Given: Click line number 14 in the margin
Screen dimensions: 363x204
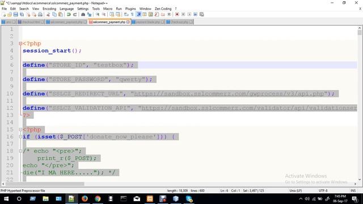Looking at the screenshot, I should pyautogui.click(x=10, y=122).
